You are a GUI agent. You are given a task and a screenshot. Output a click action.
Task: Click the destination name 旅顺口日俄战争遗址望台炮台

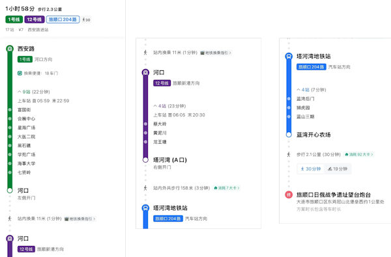point(334,195)
